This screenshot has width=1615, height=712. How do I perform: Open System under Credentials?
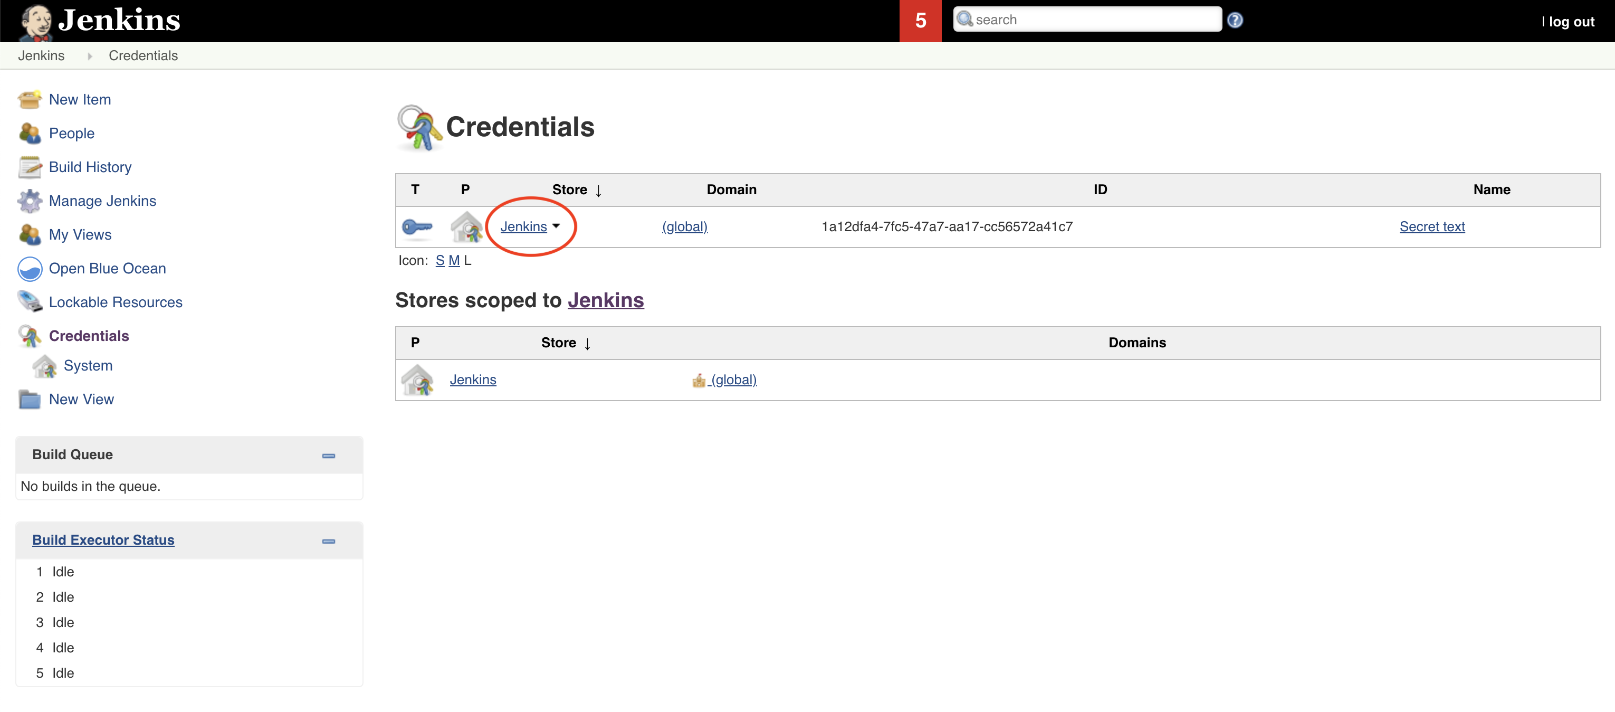(x=88, y=365)
